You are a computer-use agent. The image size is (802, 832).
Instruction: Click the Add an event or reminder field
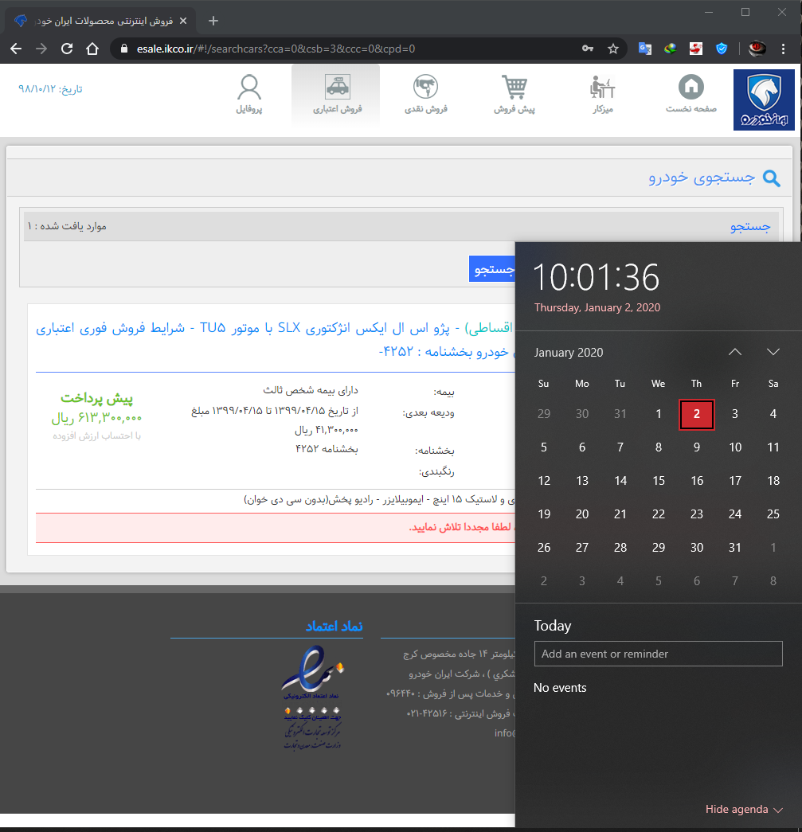[658, 654]
